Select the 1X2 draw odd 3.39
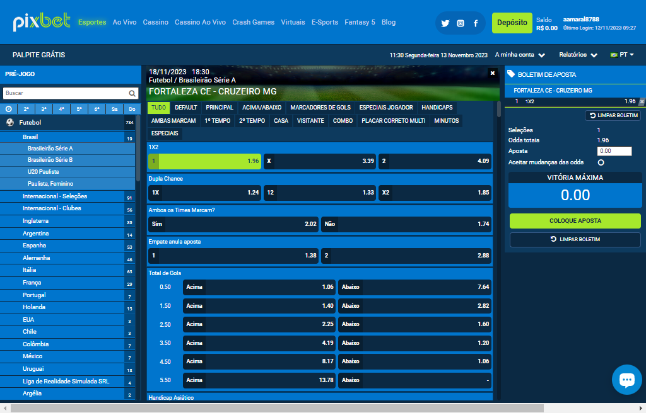 pos(320,161)
